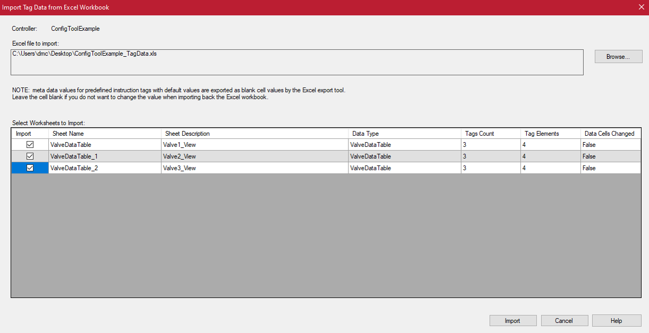Viewport: 649px width, 333px height.
Task: Click Tags Count cell in Valve1_View row
Action: click(491, 145)
